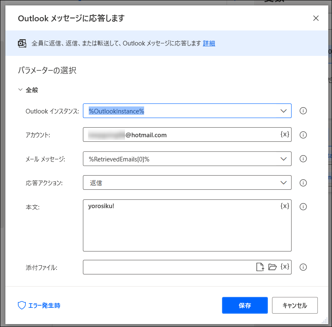The width and height of the screenshot is (332, 327).
Task: Click the Outlook icon in the info banner
Action: (x=22, y=43)
